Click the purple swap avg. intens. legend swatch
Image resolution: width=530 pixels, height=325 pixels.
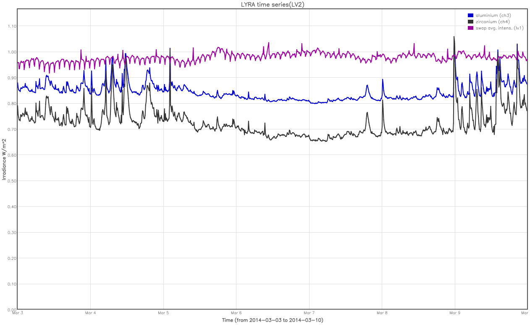point(470,28)
